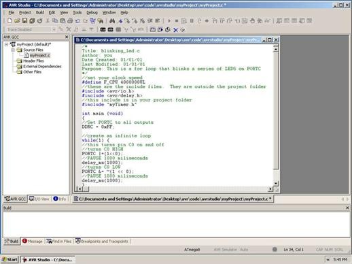Click the first black chip icon on second toolbar
Image resolution: width=352 pixels, height=264 pixels.
(103, 29)
